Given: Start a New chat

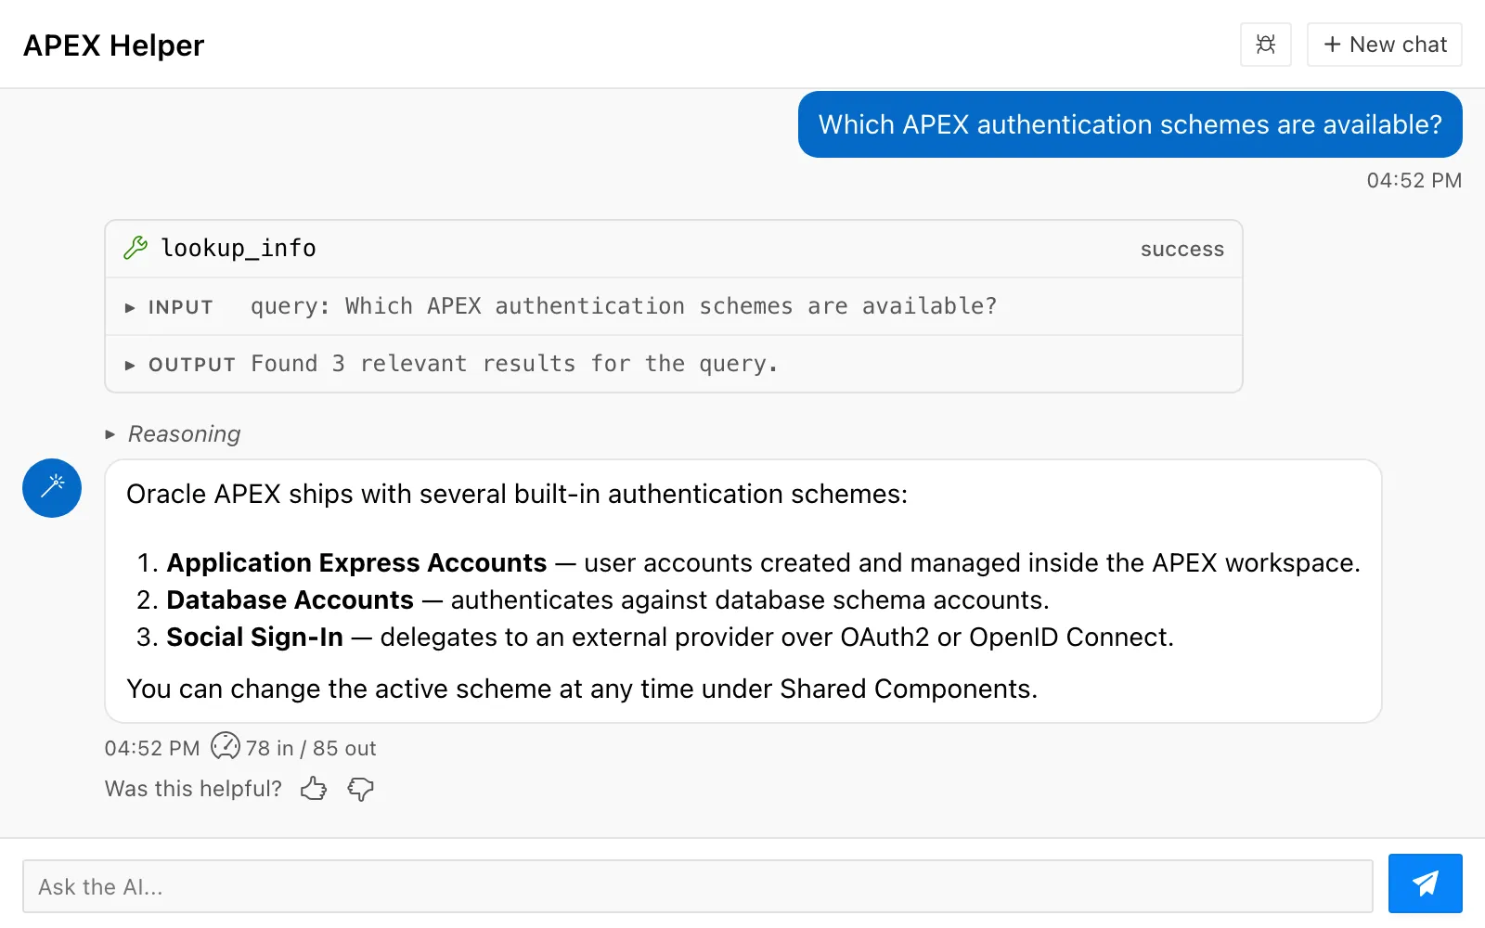Looking at the screenshot, I should tap(1385, 45).
